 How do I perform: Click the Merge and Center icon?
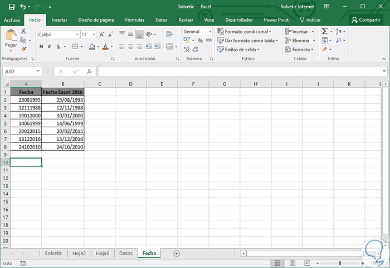point(169,46)
